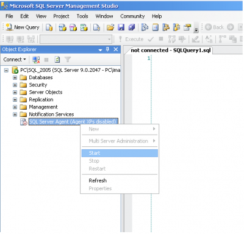
Task: Click the Analysis Services MDX Query icon
Action: pos(62,27)
